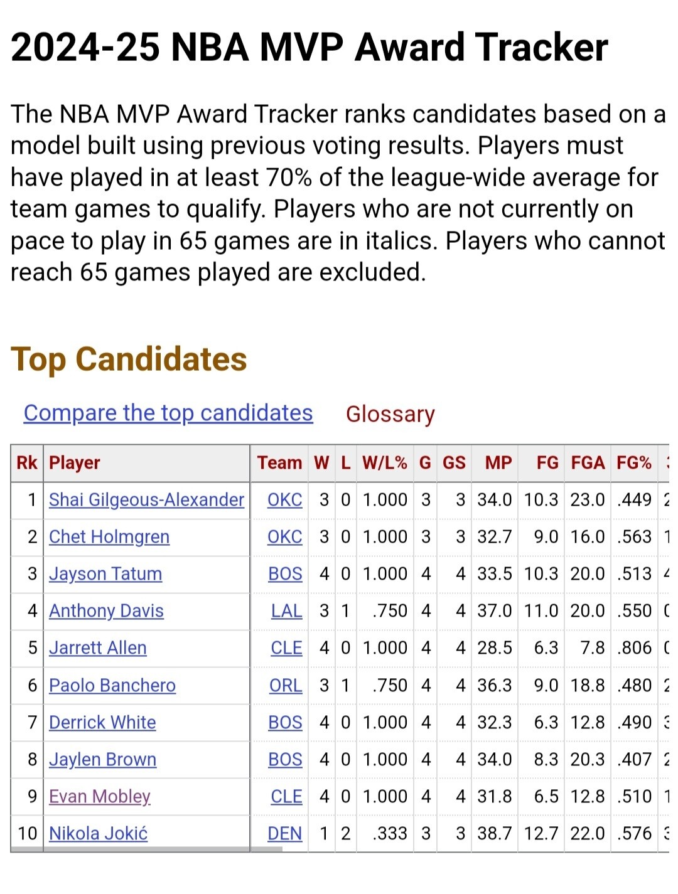678x894 pixels.
Task: Open Jaylen Brown player page
Action: coord(102,759)
